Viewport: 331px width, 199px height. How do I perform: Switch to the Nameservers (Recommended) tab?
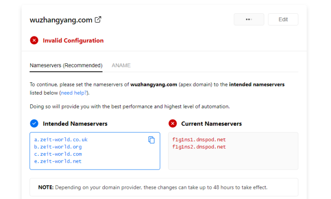click(x=66, y=65)
